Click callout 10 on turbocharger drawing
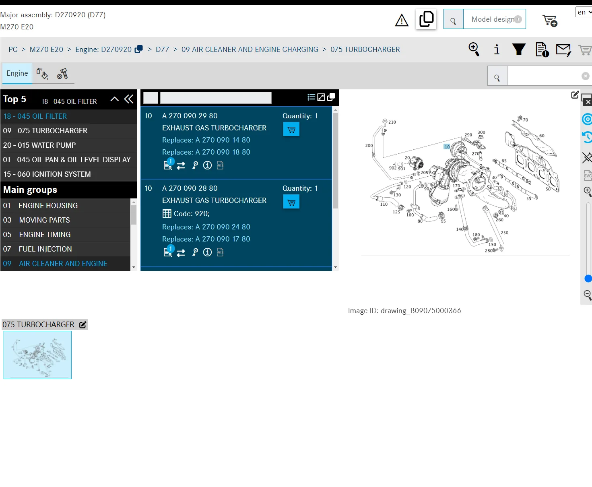Screen dimensions: 592x487 click(447, 147)
